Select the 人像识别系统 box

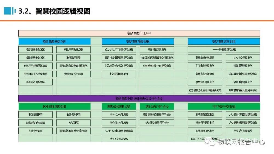243,115
